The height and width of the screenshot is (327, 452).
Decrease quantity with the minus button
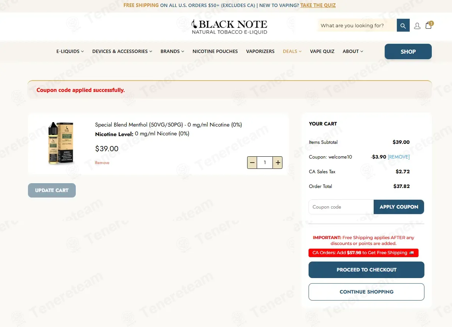(252, 163)
